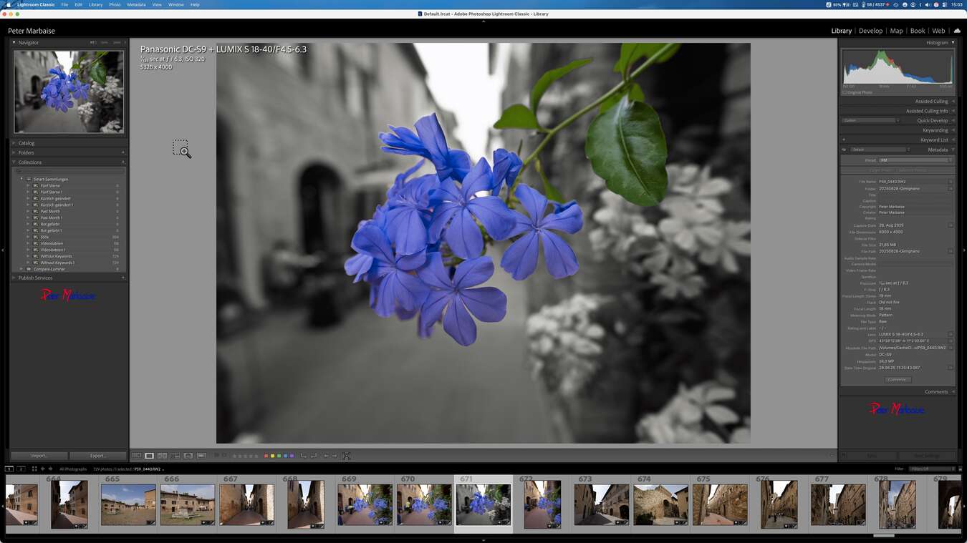The height and width of the screenshot is (543, 967).
Task: Open filmstrip grid view shortcut icon
Action: point(34,469)
